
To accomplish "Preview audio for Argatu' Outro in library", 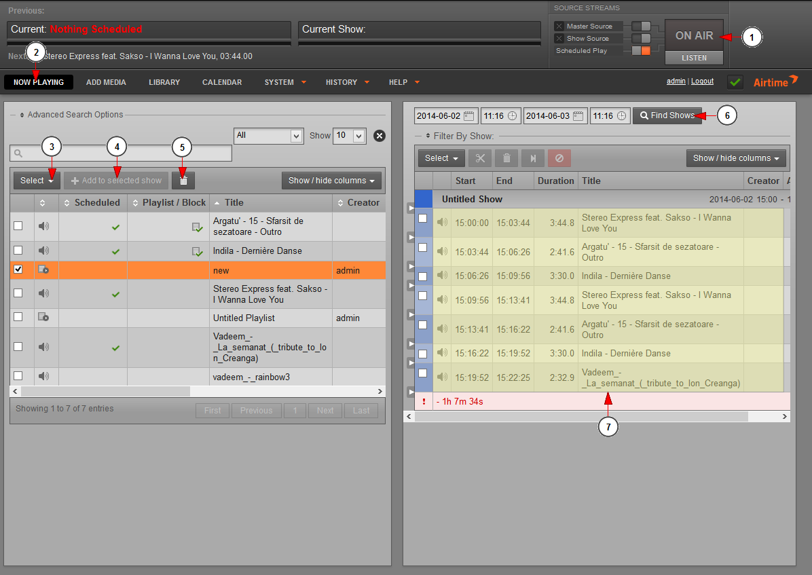I will pos(44,226).
